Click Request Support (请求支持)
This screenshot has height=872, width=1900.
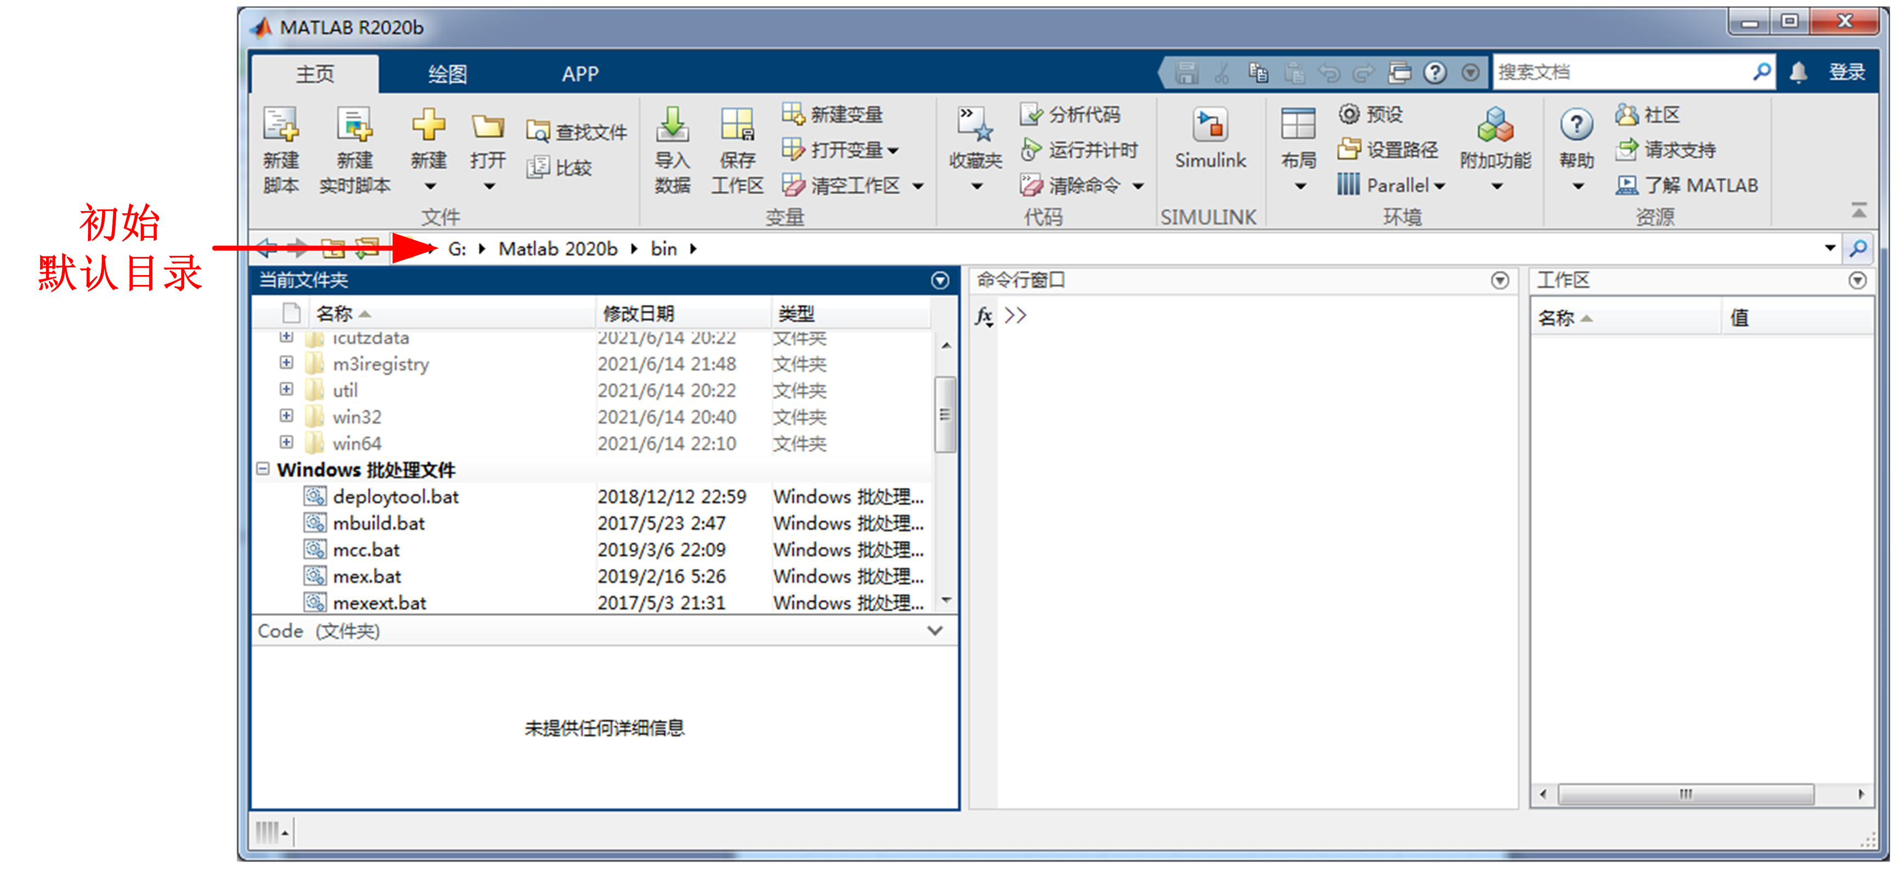(1666, 150)
